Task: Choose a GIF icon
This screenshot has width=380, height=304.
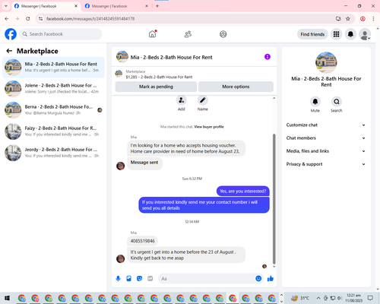Action: pyautogui.click(x=150, y=279)
